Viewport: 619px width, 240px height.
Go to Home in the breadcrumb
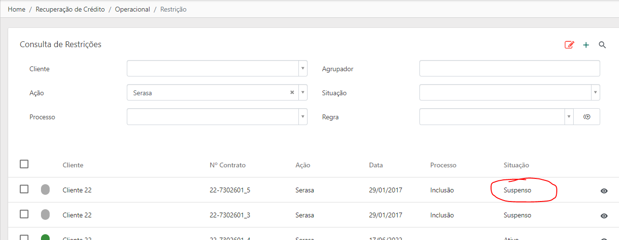(16, 9)
